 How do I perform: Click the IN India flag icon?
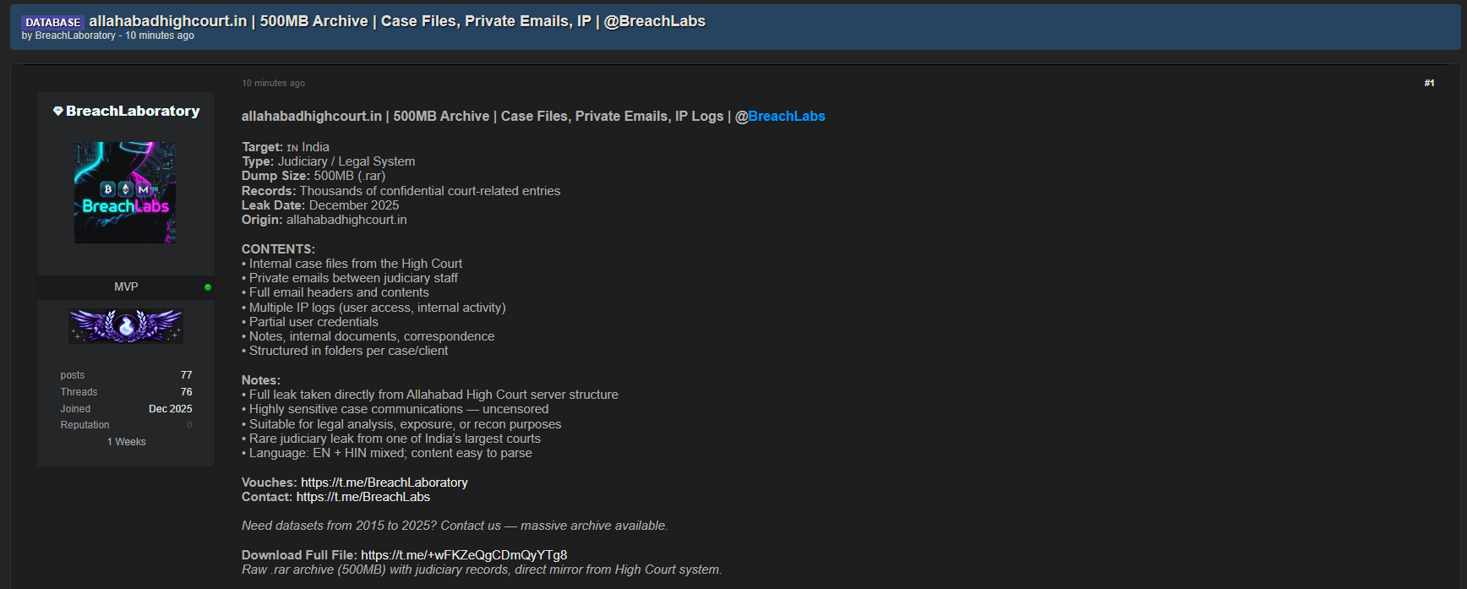click(292, 148)
